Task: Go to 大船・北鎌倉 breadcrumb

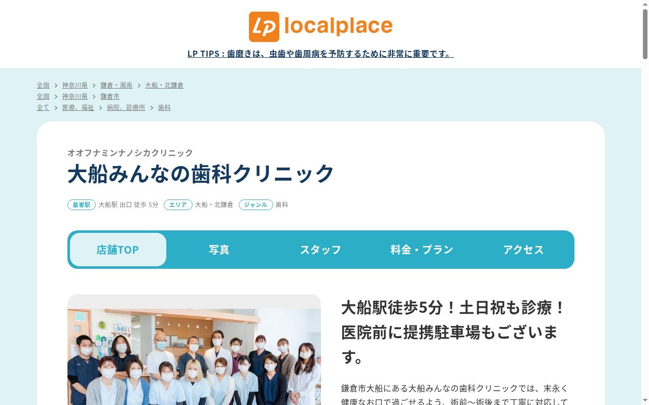Action: point(164,85)
